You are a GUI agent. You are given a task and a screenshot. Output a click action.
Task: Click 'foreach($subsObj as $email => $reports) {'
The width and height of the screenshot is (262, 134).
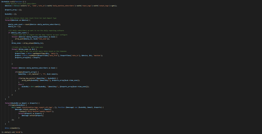(22, 103)
